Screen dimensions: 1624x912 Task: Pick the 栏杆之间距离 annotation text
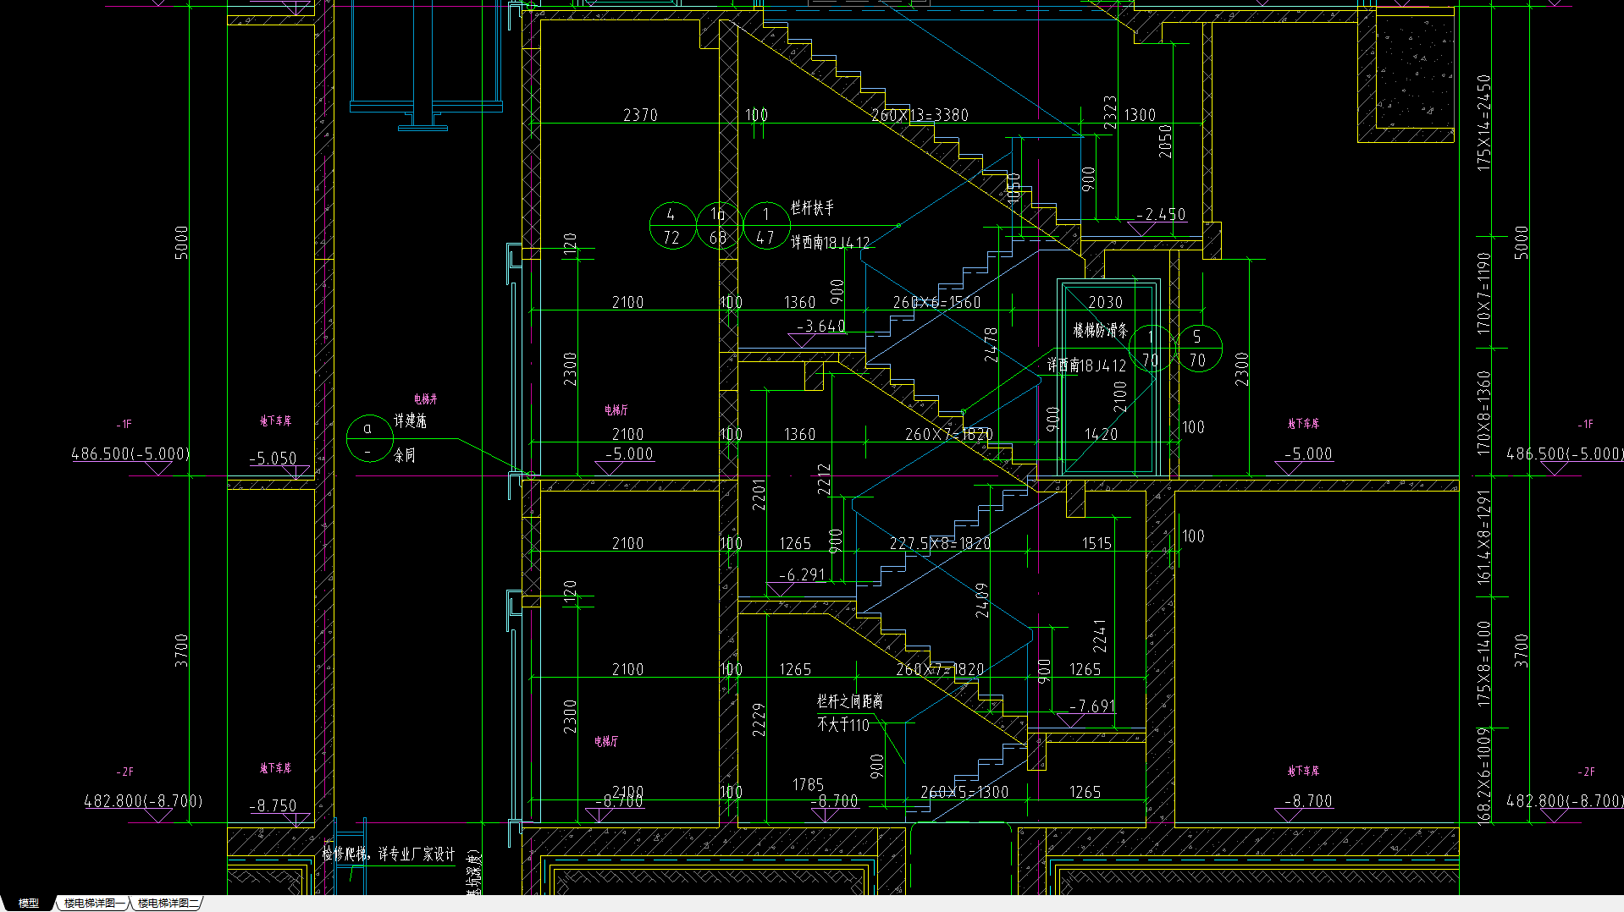[850, 702]
